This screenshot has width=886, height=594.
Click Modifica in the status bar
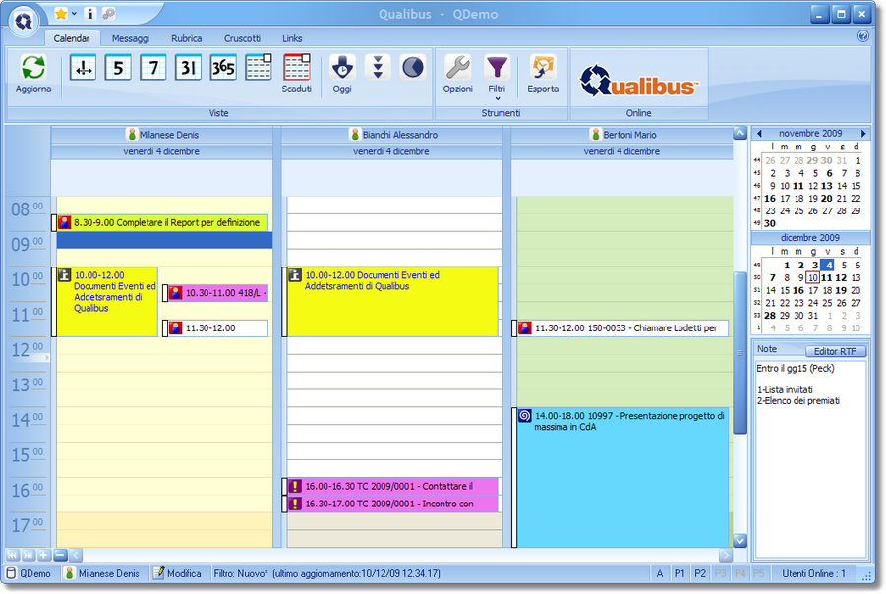pos(178,573)
